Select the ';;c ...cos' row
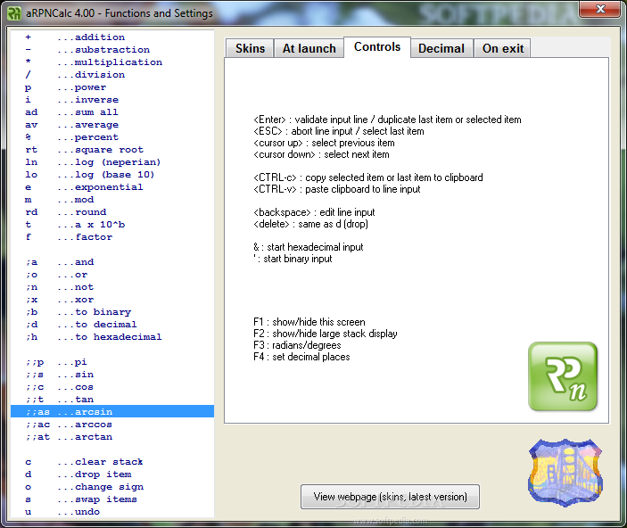 (112, 387)
